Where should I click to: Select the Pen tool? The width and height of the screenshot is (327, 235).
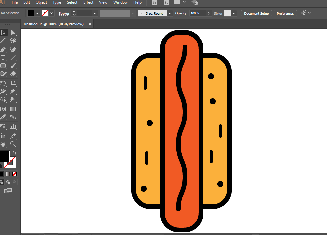[x=3, y=50]
